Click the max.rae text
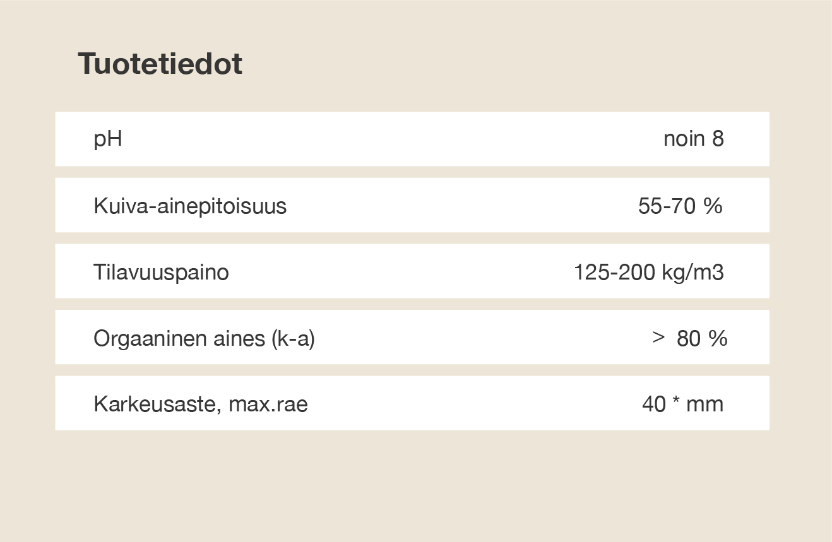 pos(268,404)
